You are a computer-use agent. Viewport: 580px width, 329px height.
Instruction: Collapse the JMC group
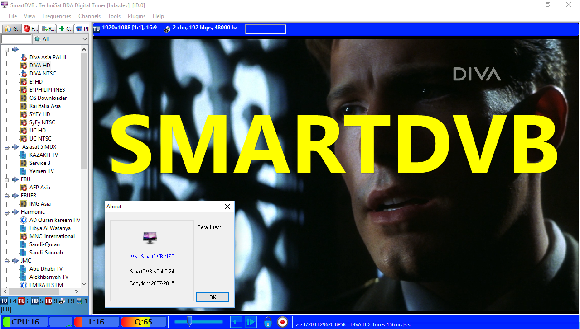[7, 261]
